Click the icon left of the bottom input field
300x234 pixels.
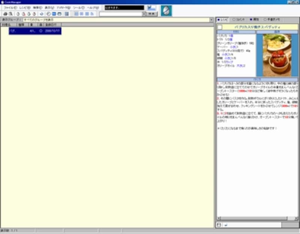219,225
